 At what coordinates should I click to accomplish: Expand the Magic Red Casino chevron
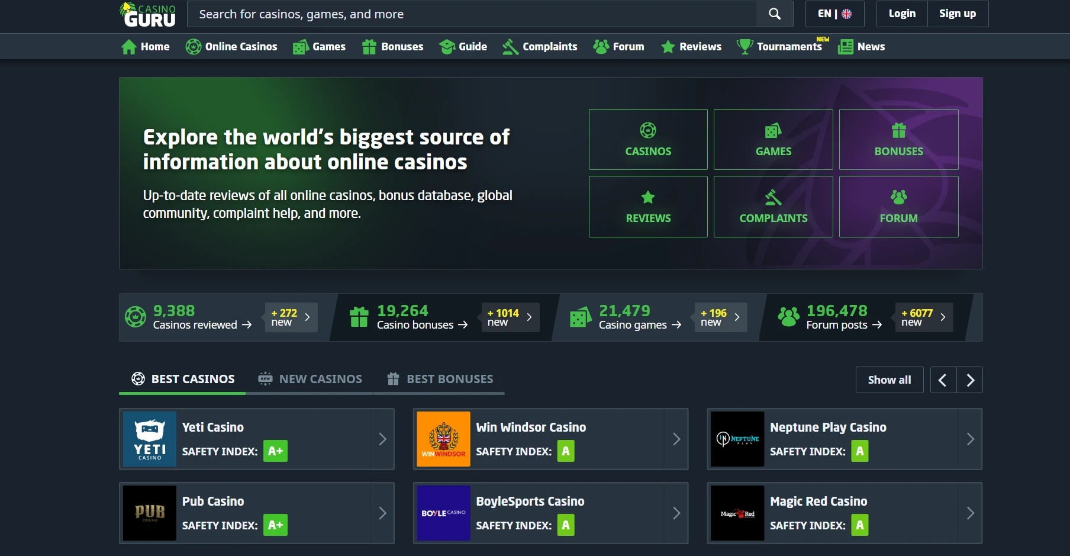point(970,513)
